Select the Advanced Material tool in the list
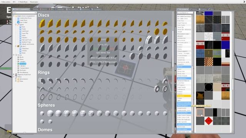The height and width of the screenshot is (138, 246). (184, 81)
